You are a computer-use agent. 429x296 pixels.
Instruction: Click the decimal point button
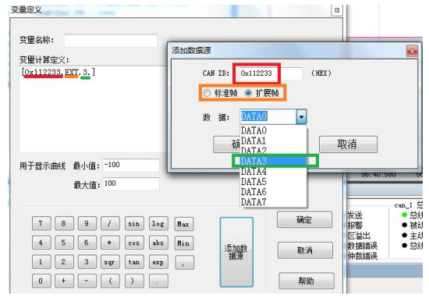(158, 281)
